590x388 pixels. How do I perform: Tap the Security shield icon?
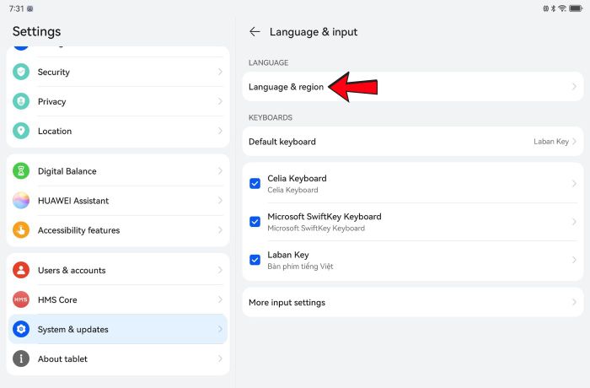(21, 73)
